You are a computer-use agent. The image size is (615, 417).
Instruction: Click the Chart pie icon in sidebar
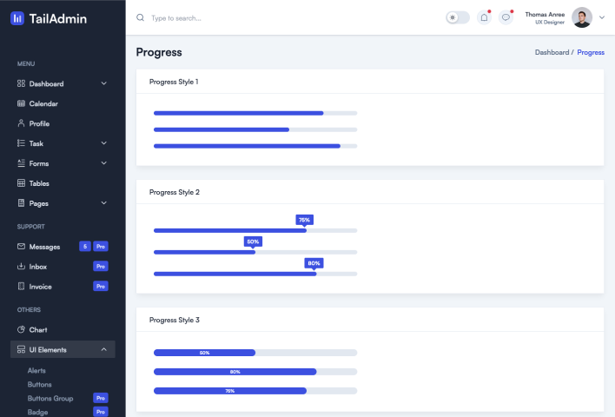coord(21,330)
